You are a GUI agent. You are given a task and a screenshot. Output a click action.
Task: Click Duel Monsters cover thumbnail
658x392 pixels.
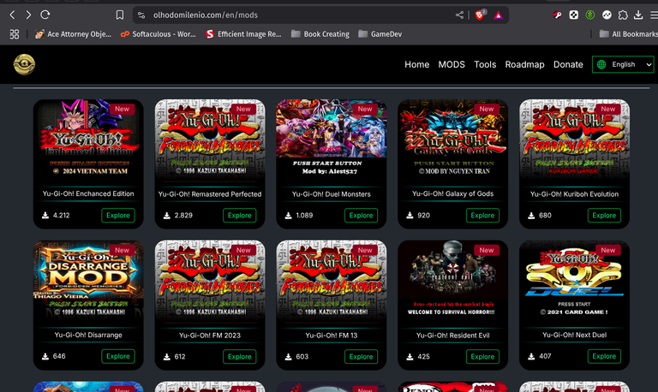331,140
